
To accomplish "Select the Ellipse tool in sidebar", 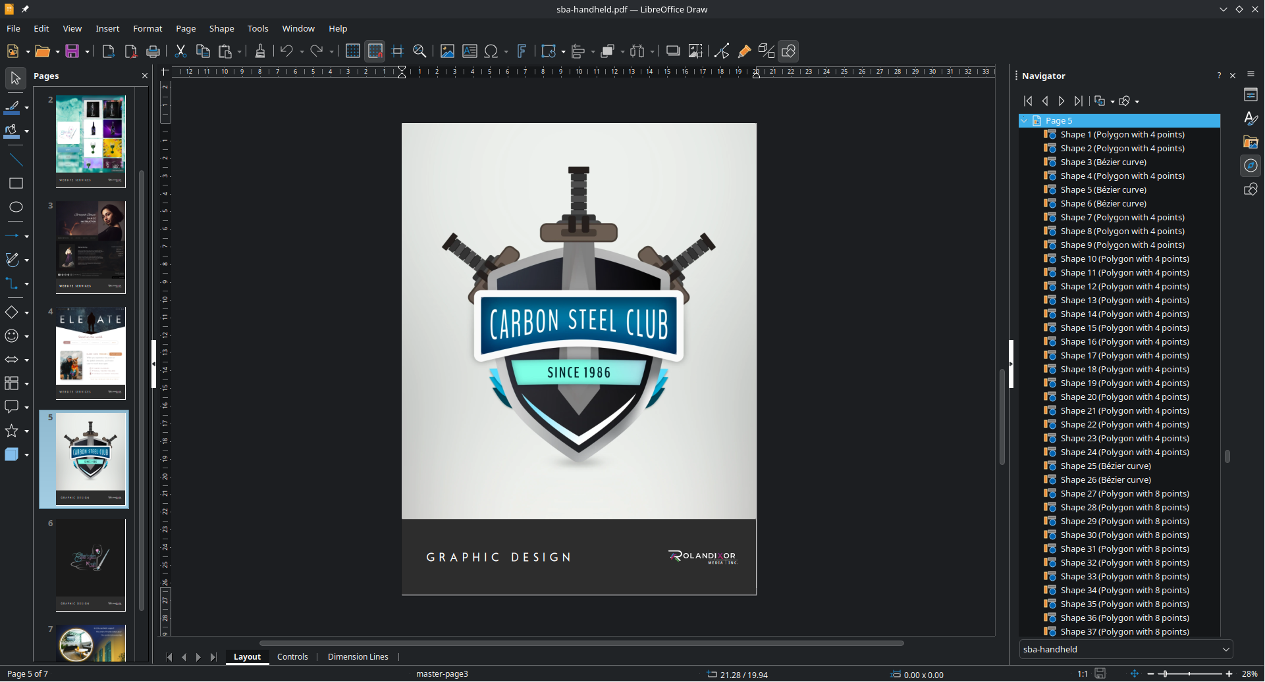I will click(16, 207).
